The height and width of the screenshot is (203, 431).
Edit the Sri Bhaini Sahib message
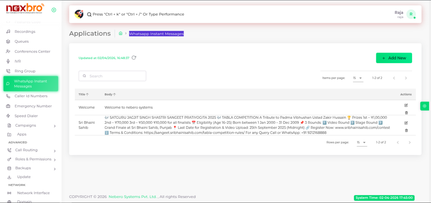pyautogui.click(x=406, y=123)
